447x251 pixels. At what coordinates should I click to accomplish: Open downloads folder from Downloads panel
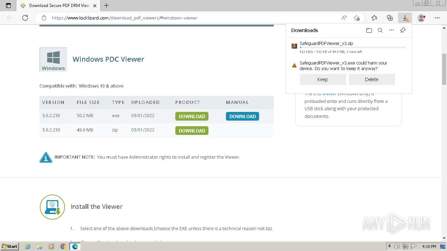(369, 30)
